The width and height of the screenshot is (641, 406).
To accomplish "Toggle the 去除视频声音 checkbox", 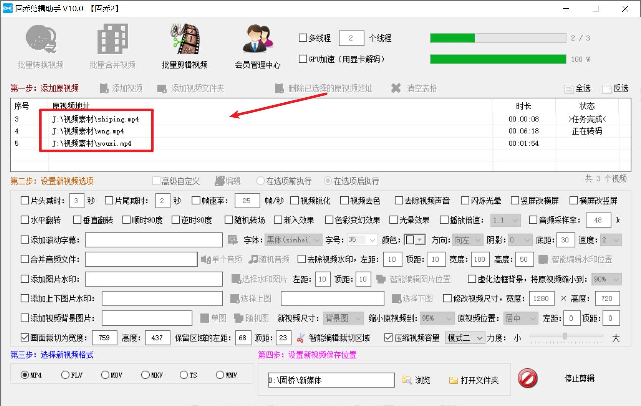I will click(399, 201).
